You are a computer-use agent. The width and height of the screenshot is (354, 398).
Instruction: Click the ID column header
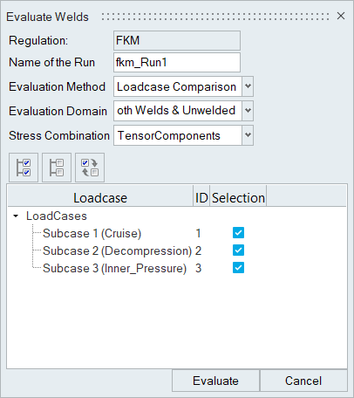click(x=201, y=198)
